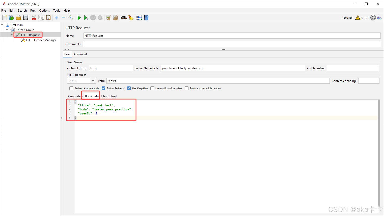The height and width of the screenshot is (216, 384).
Task: Click the Path field containing /posts
Action: click(218, 81)
